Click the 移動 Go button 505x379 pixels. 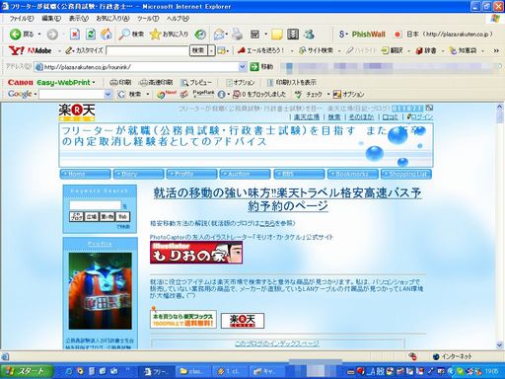click(261, 67)
